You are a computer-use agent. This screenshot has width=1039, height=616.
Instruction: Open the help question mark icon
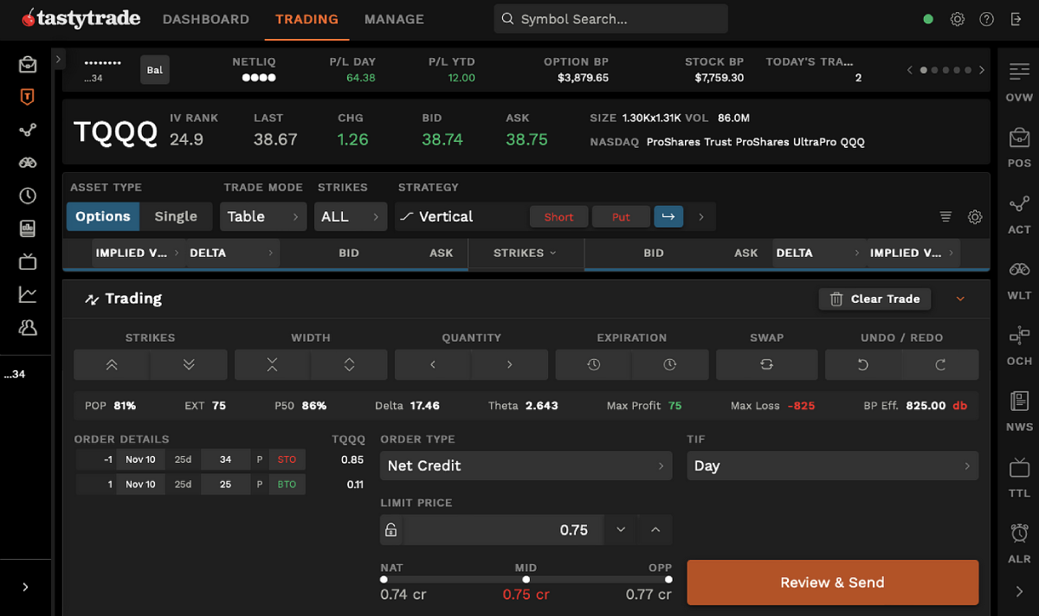coord(986,19)
